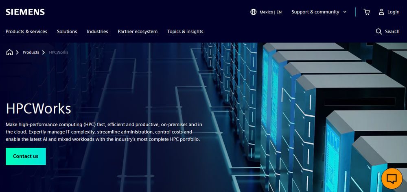This screenshot has height=192, width=407.
Task: Click the Products breadcrumb link
Action: point(31,52)
